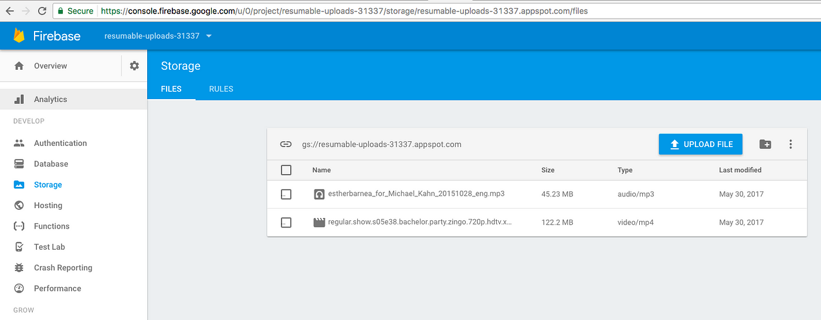Click the gs://resumable-uploads-31337.appspot.com bucket path
The width and height of the screenshot is (821, 320).
point(382,144)
